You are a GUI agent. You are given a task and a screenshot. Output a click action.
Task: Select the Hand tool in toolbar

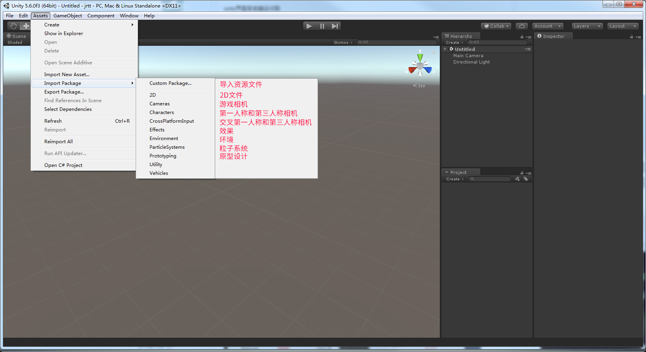13,26
